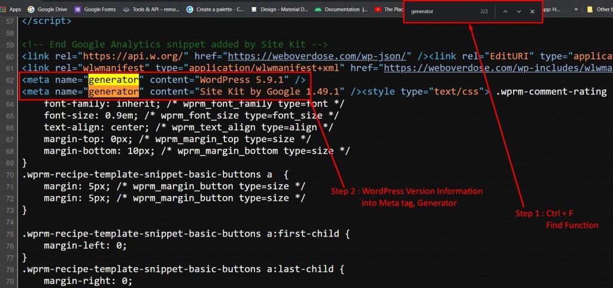Go to previous find result
The width and height of the screenshot is (613, 288).
505,12
